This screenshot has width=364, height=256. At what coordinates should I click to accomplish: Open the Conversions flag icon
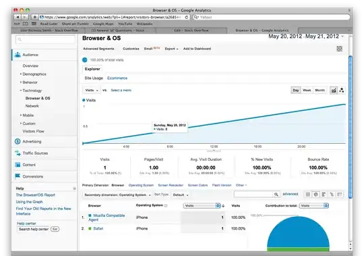[x=18, y=176]
